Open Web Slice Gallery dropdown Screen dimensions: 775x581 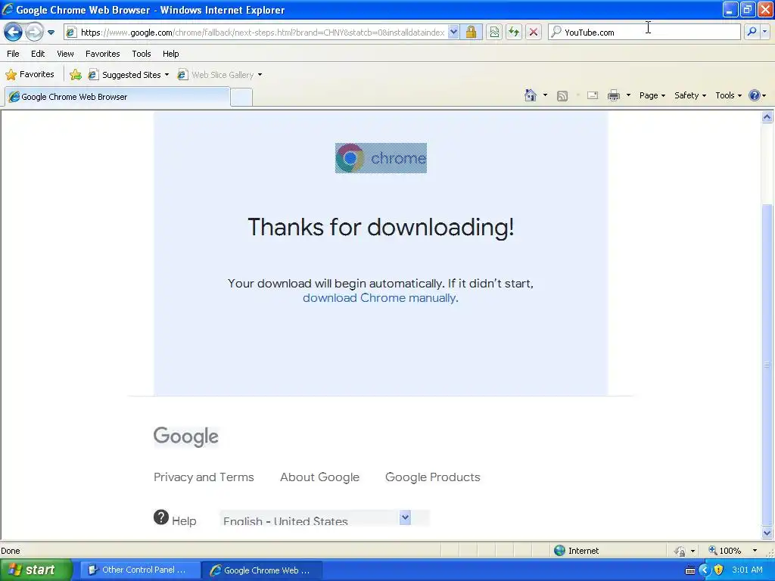click(x=220, y=75)
